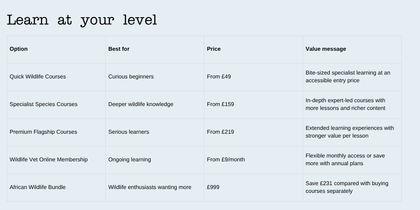Viewport: 420px width, 210px height.
Task: Select the Wildlife Vet Online Membership cell
Action: click(x=49, y=160)
